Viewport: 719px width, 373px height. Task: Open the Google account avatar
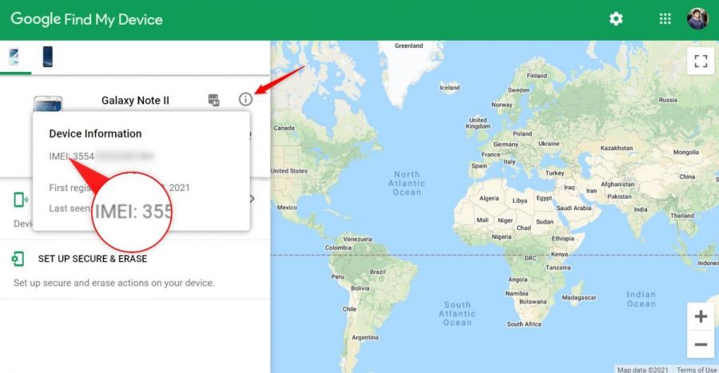coord(697,19)
